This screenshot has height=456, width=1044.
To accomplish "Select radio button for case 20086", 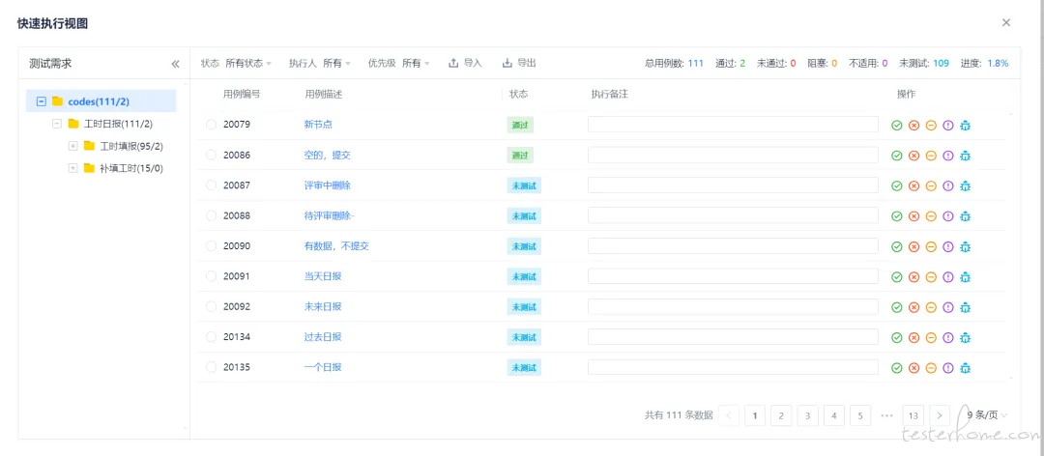I will point(211,155).
